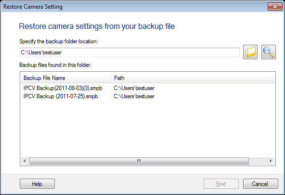Screen dimensions: 285x195
Task: Click the 'Restore camera settings' heading
Action: coord(97,26)
